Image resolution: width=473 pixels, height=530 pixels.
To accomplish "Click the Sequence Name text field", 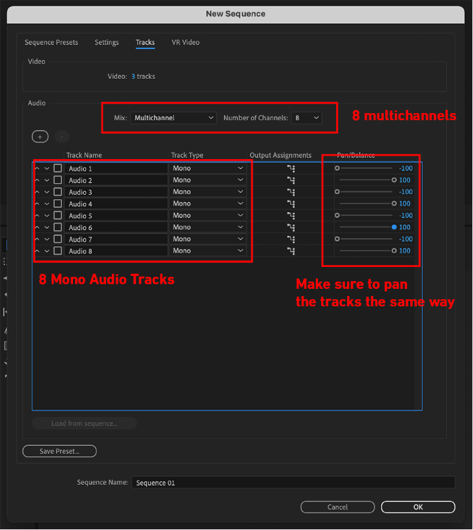I will coord(293,482).
